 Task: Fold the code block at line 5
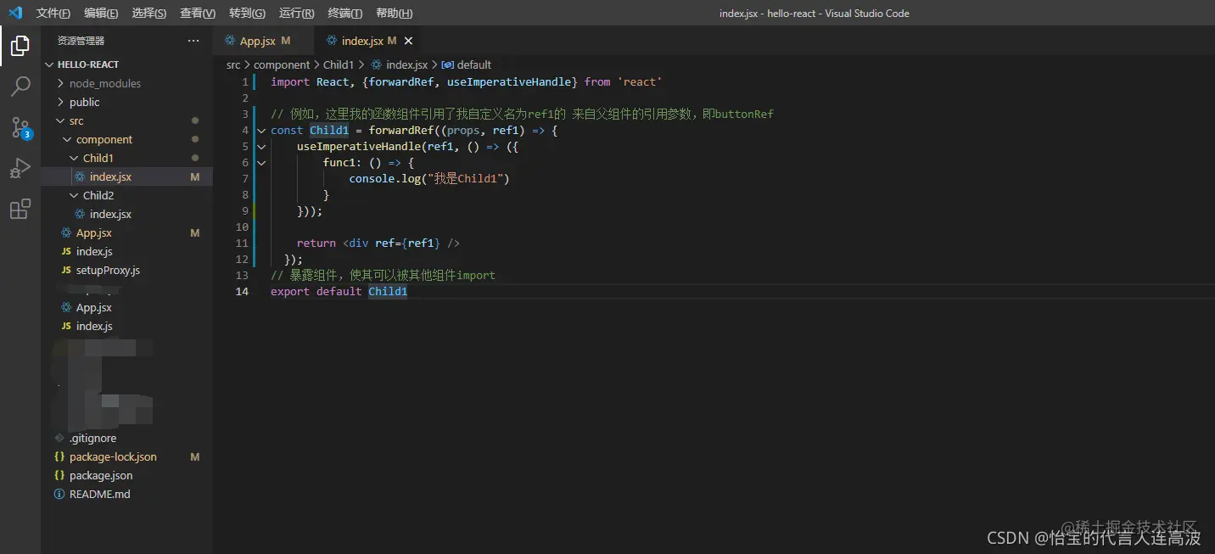[x=261, y=147]
